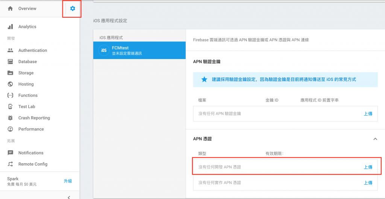385x199 pixels.
Task: Click 沒有任何實作 APN 憑證 row text
Action: [x=220, y=183]
